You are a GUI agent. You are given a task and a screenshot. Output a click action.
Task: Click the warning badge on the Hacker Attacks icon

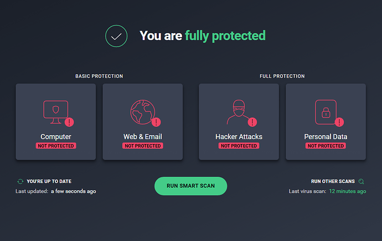coord(252,122)
